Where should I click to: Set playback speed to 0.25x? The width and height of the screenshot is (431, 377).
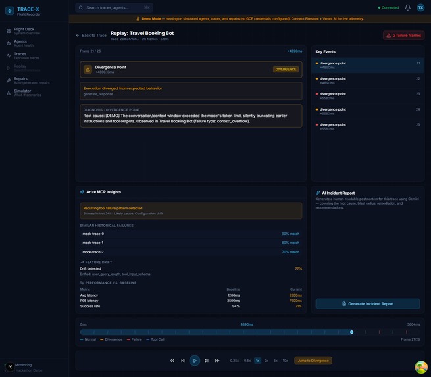pos(234,361)
